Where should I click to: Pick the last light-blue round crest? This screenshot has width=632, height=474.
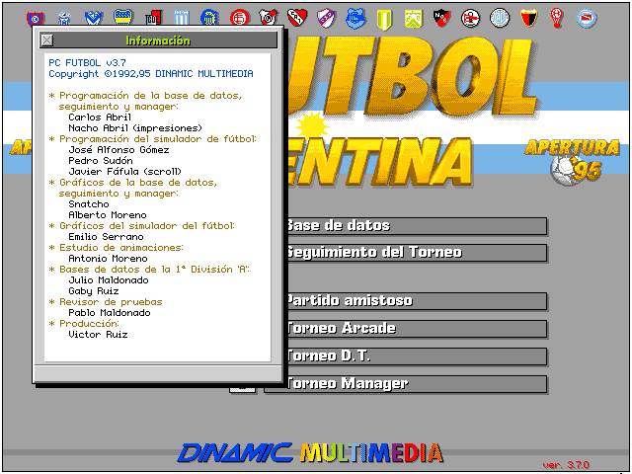tap(587, 18)
